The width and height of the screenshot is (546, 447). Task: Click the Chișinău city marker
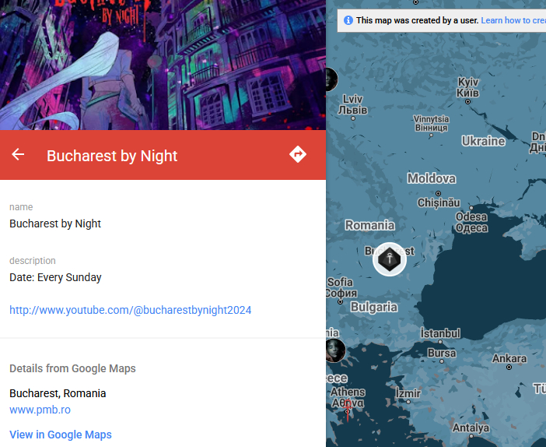[438, 193]
